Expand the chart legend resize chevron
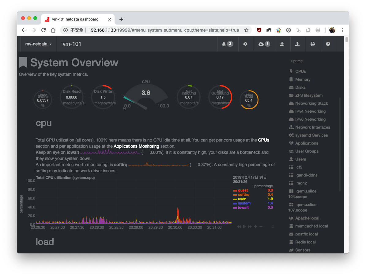Viewport: 366px width, 276px height. click(273, 227)
